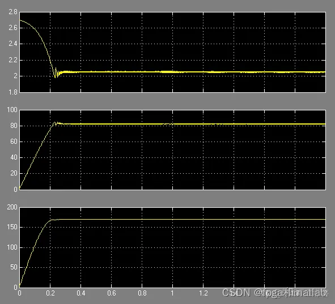
Task: Click the 1.2 x-axis tick label
Action: pyautogui.click(x=203, y=293)
